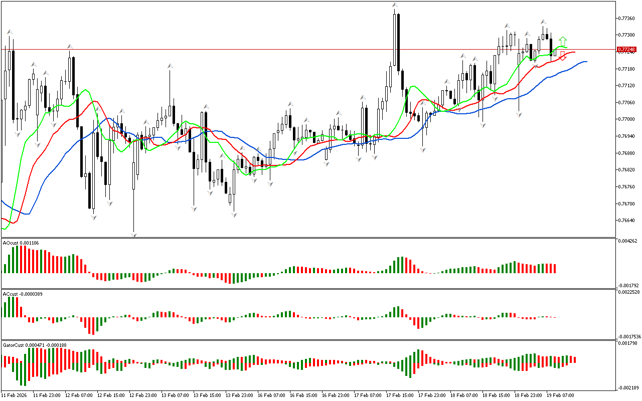This screenshot has width=642, height=401.
Task: Click the 11 Feb 2026 date label
Action: tap(15, 395)
